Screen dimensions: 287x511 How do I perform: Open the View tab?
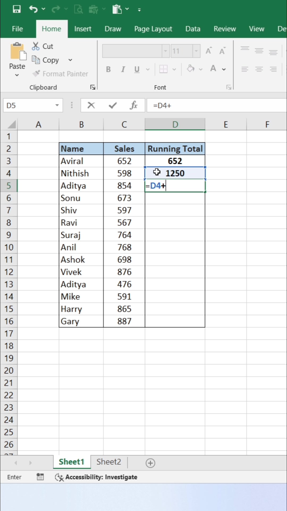257,29
